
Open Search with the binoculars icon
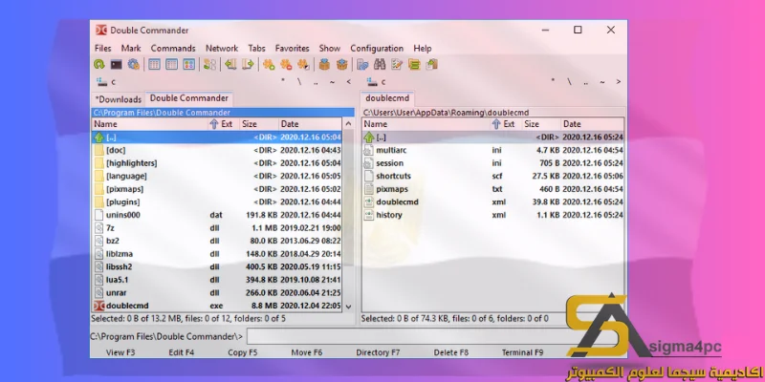click(x=380, y=64)
